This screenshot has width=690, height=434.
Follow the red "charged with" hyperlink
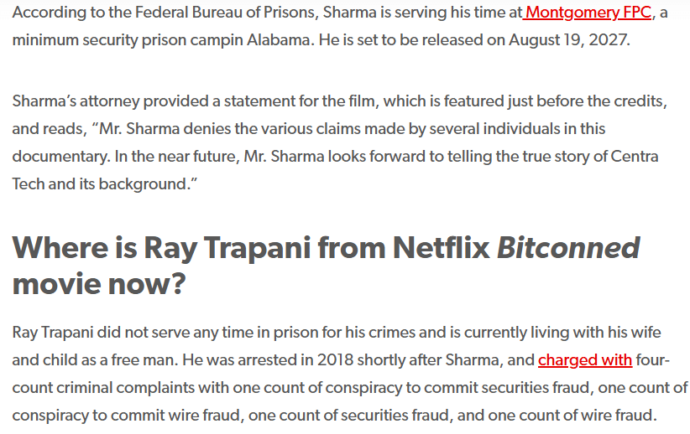click(x=585, y=360)
